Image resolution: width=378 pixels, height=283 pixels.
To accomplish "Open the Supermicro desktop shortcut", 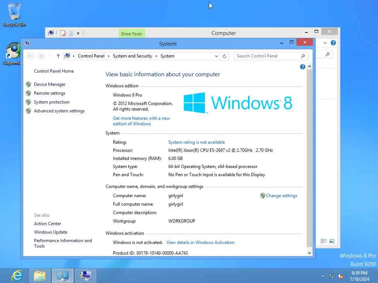I will [x=11, y=53].
